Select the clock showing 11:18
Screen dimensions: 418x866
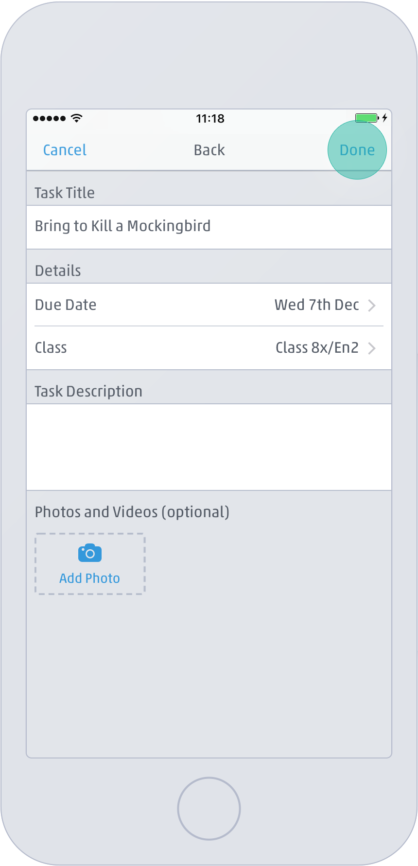(x=210, y=118)
